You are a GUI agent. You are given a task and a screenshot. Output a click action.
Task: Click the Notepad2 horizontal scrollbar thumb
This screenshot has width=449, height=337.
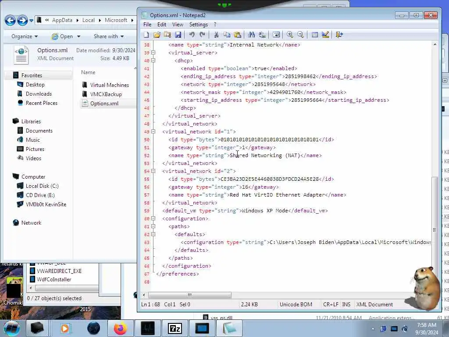coord(189,295)
